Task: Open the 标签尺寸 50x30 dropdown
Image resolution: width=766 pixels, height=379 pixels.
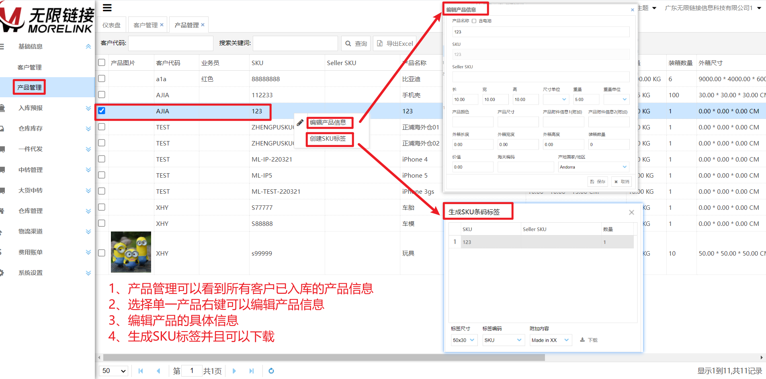Action: tap(464, 340)
